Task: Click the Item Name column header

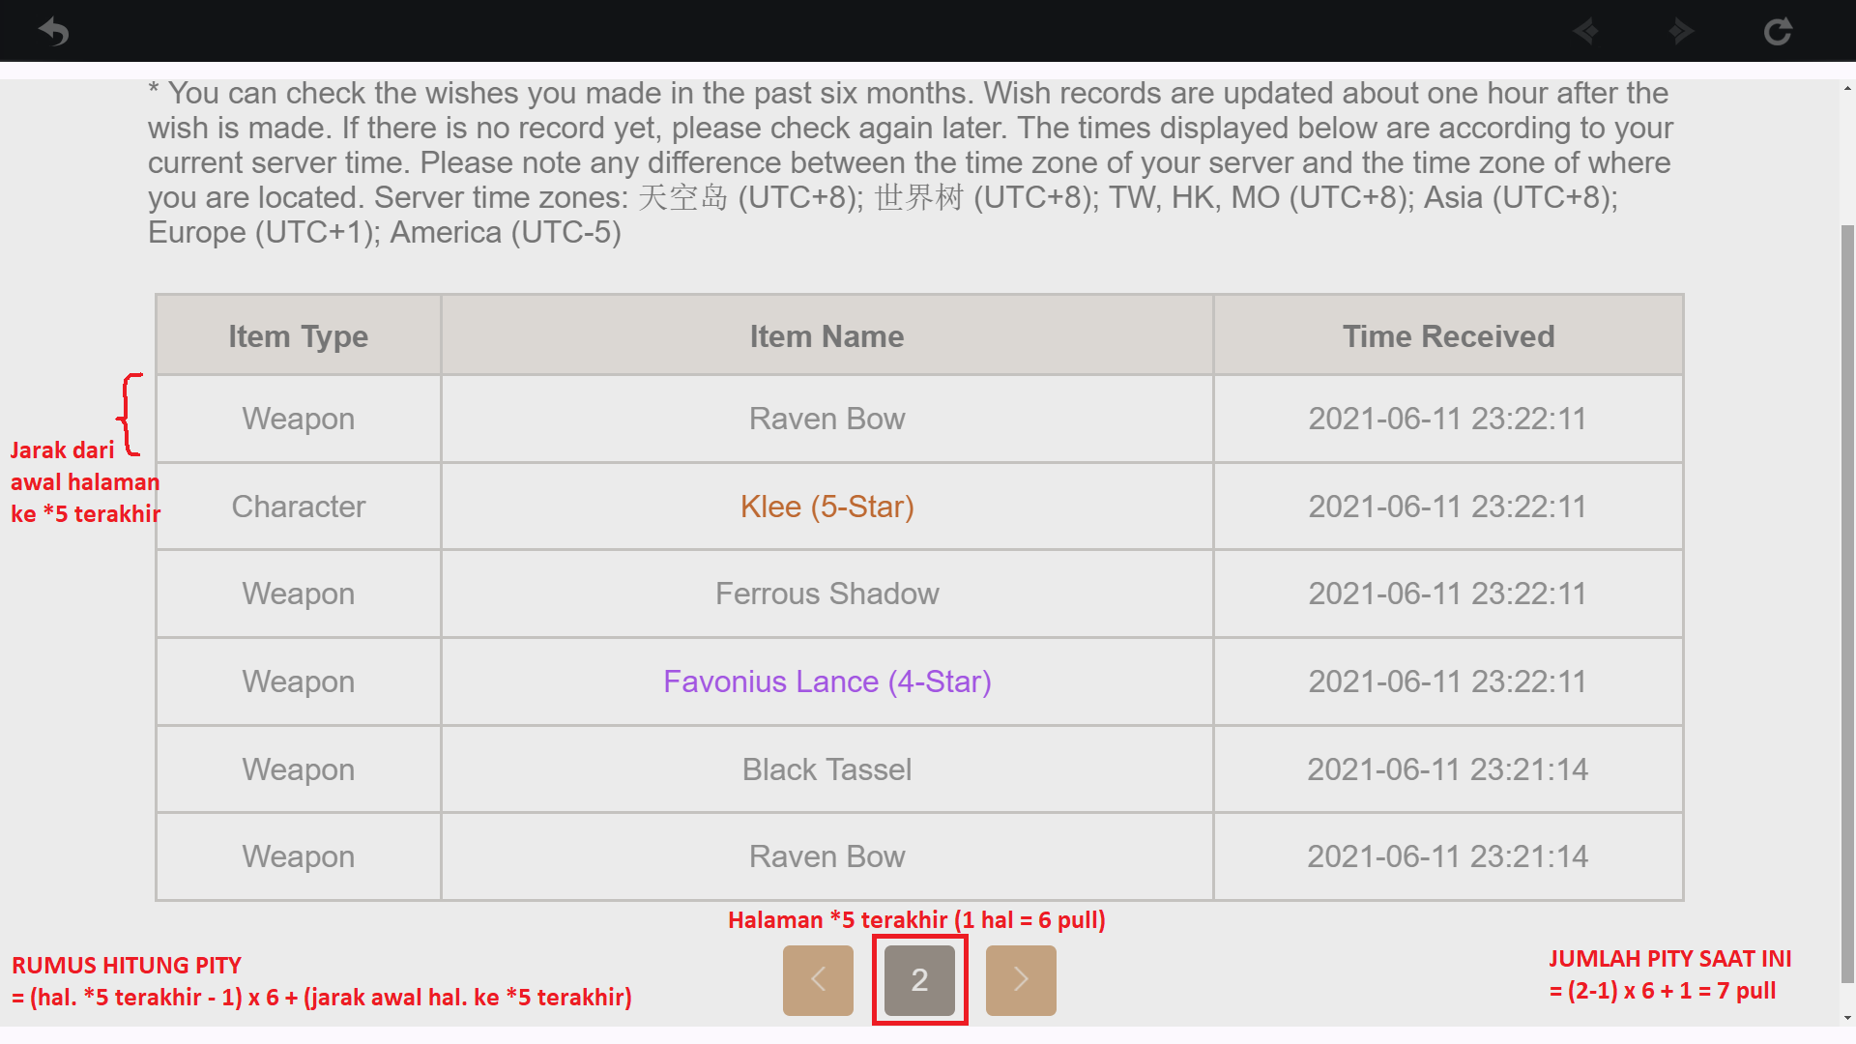Action: tap(826, 336)
